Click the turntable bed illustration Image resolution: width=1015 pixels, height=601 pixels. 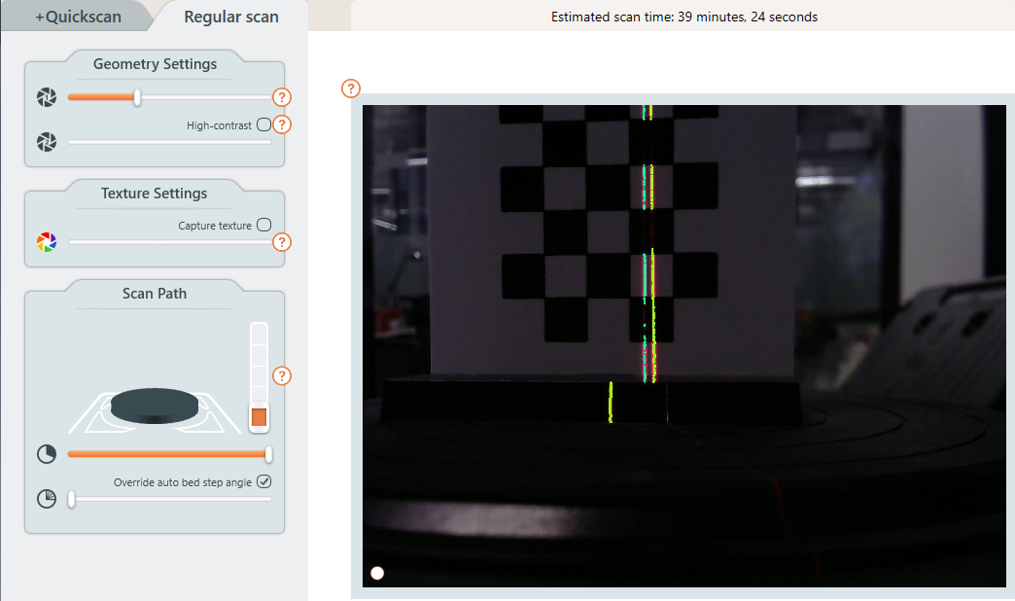(x=154, y=407)
